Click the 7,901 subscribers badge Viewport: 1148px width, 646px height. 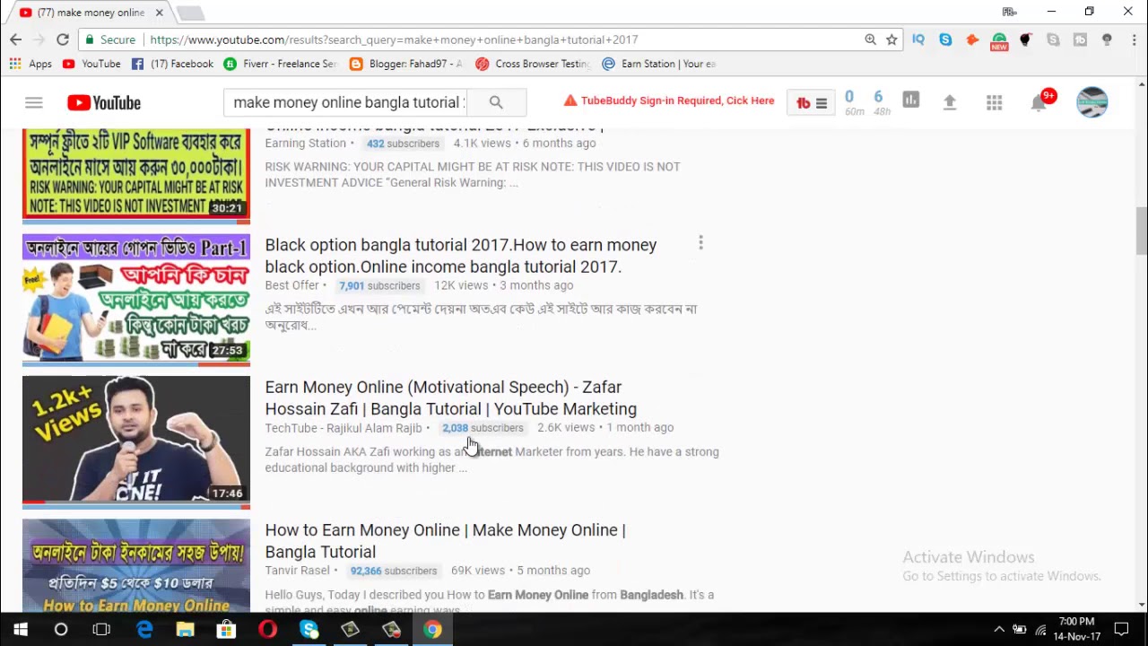point(379,286)
